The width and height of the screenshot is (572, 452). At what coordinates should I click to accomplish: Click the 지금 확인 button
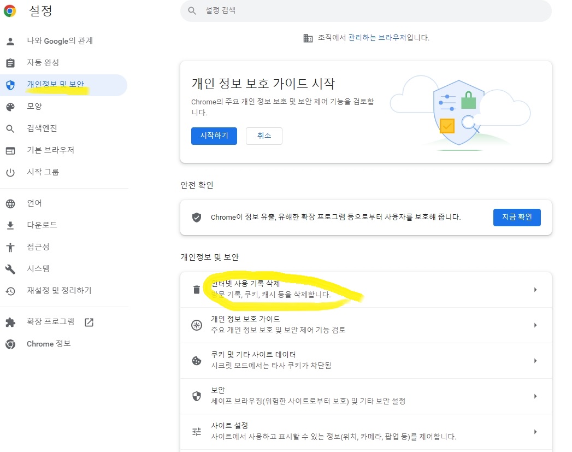[x=517, y=218]
